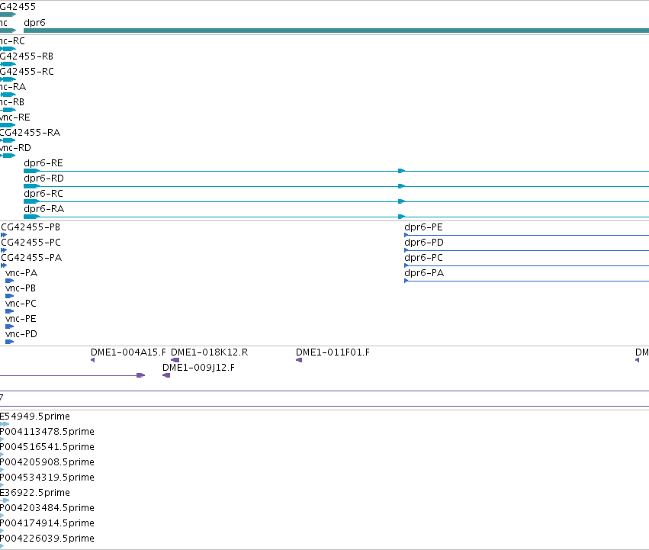
Task: Select the E54949.5prime label
Action: pos(35,417)
